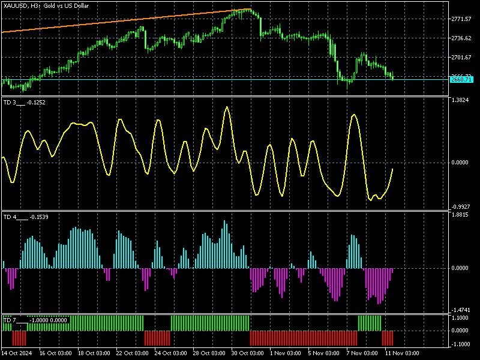Image resolution: width=480 pixels, height=360 pixels.
Task: Click the 7 Nov 03:00 time label
Action: (362, 353)
